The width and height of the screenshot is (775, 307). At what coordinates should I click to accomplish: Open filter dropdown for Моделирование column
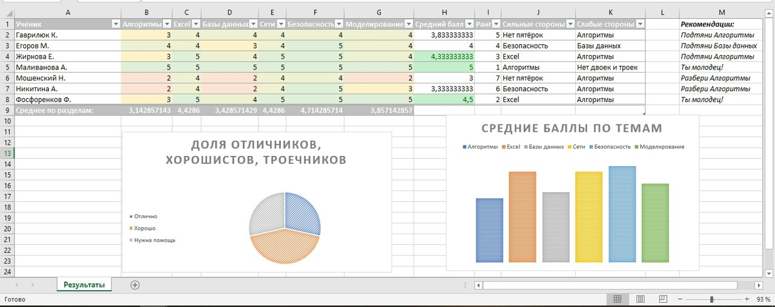tap(409, 24)
